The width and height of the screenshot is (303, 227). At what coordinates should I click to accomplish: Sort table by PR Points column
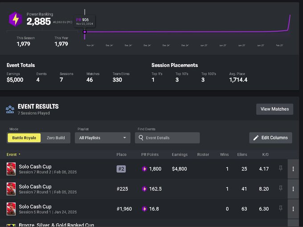150,154
